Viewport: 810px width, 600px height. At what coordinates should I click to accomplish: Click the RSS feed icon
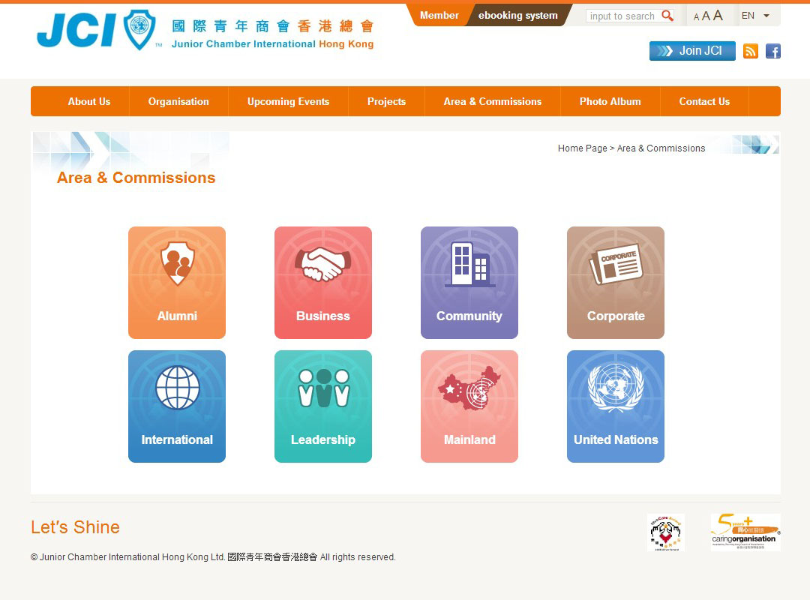coord(750,51)
